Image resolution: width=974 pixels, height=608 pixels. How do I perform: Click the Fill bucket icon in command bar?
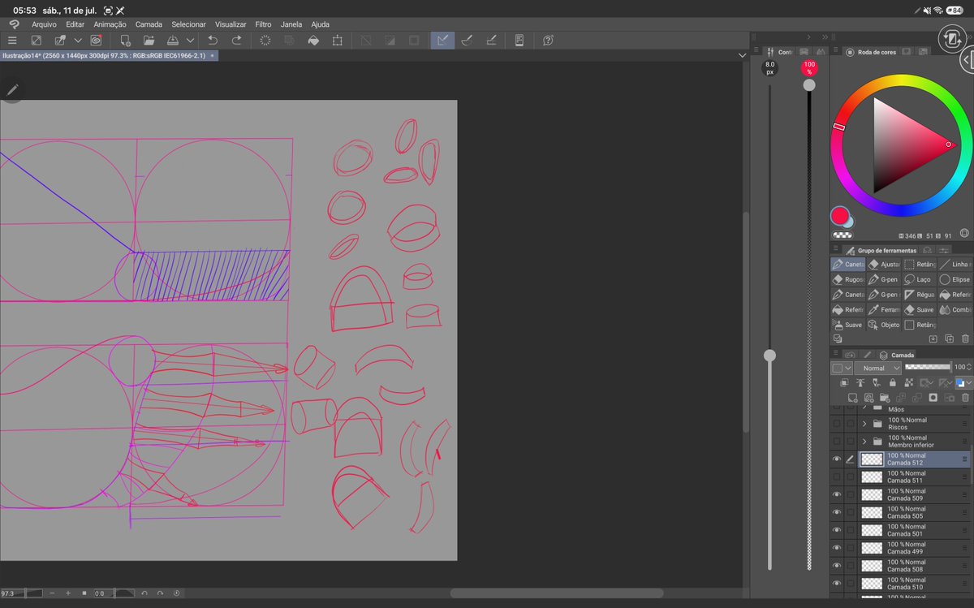(313, 40)
